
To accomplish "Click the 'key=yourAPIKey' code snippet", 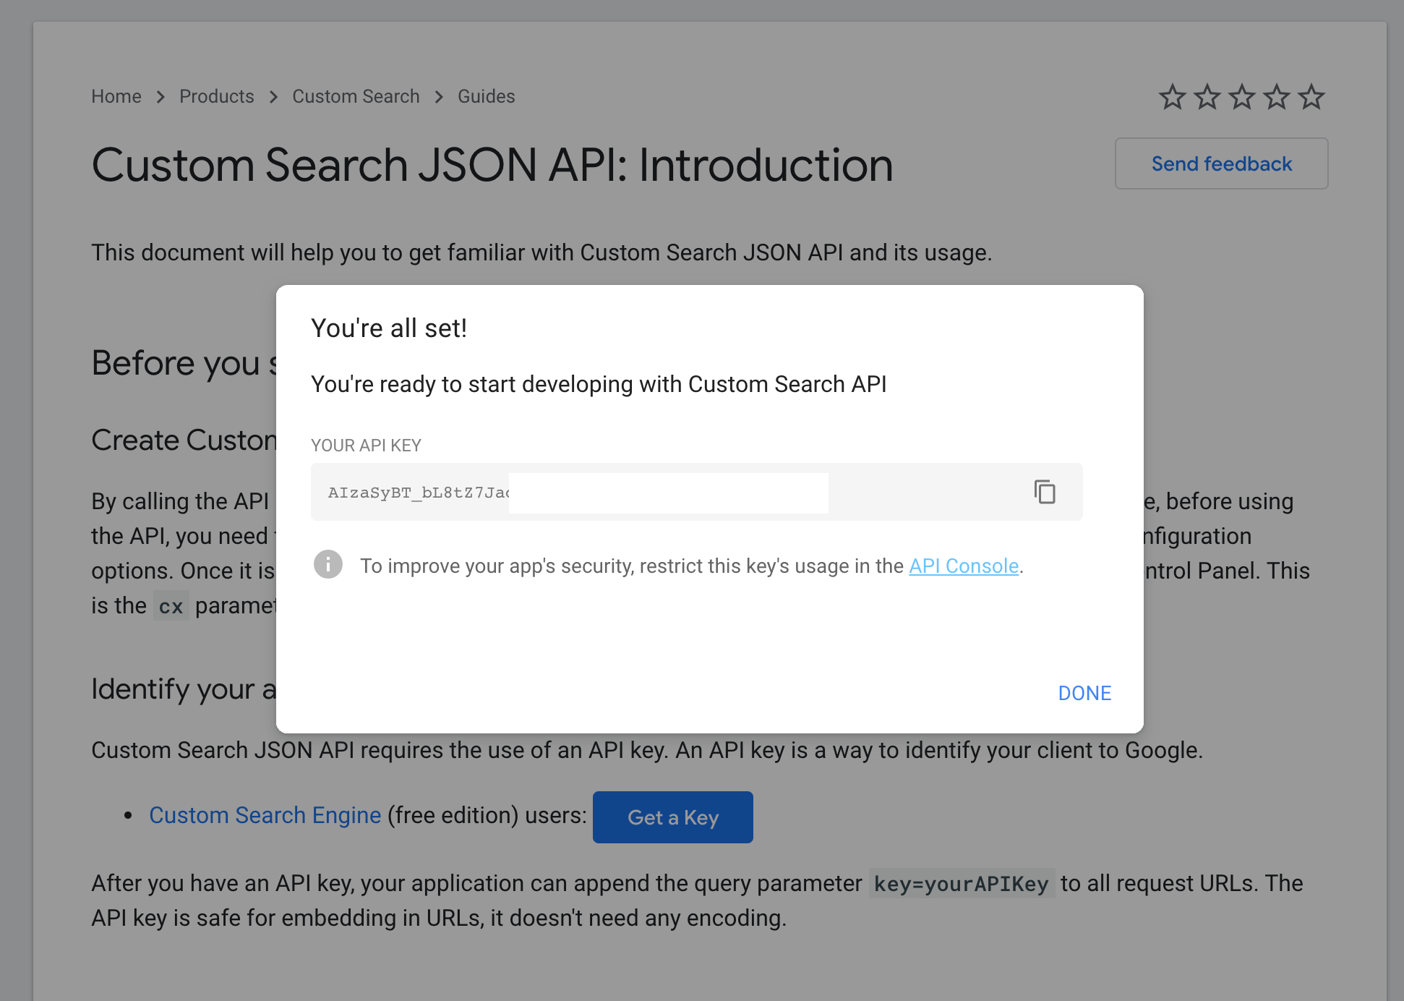I will pyautogui.click(x=962, y=883).
